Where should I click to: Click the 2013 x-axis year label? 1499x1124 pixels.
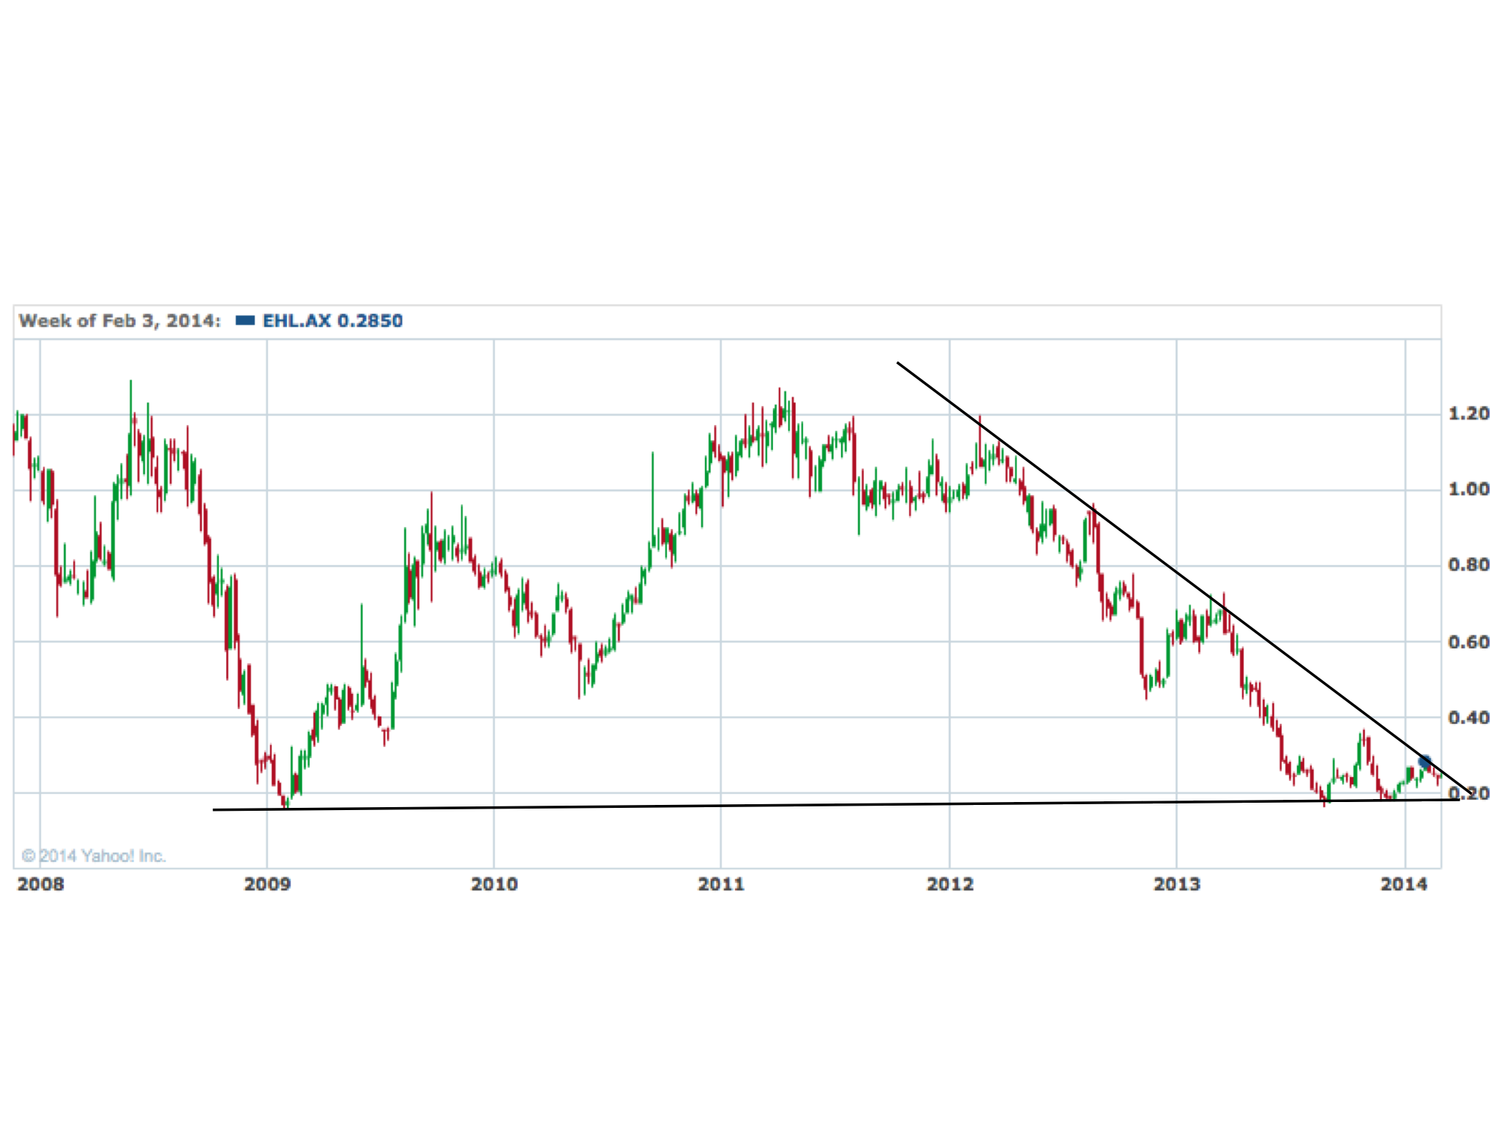(x=1177, y=885)
